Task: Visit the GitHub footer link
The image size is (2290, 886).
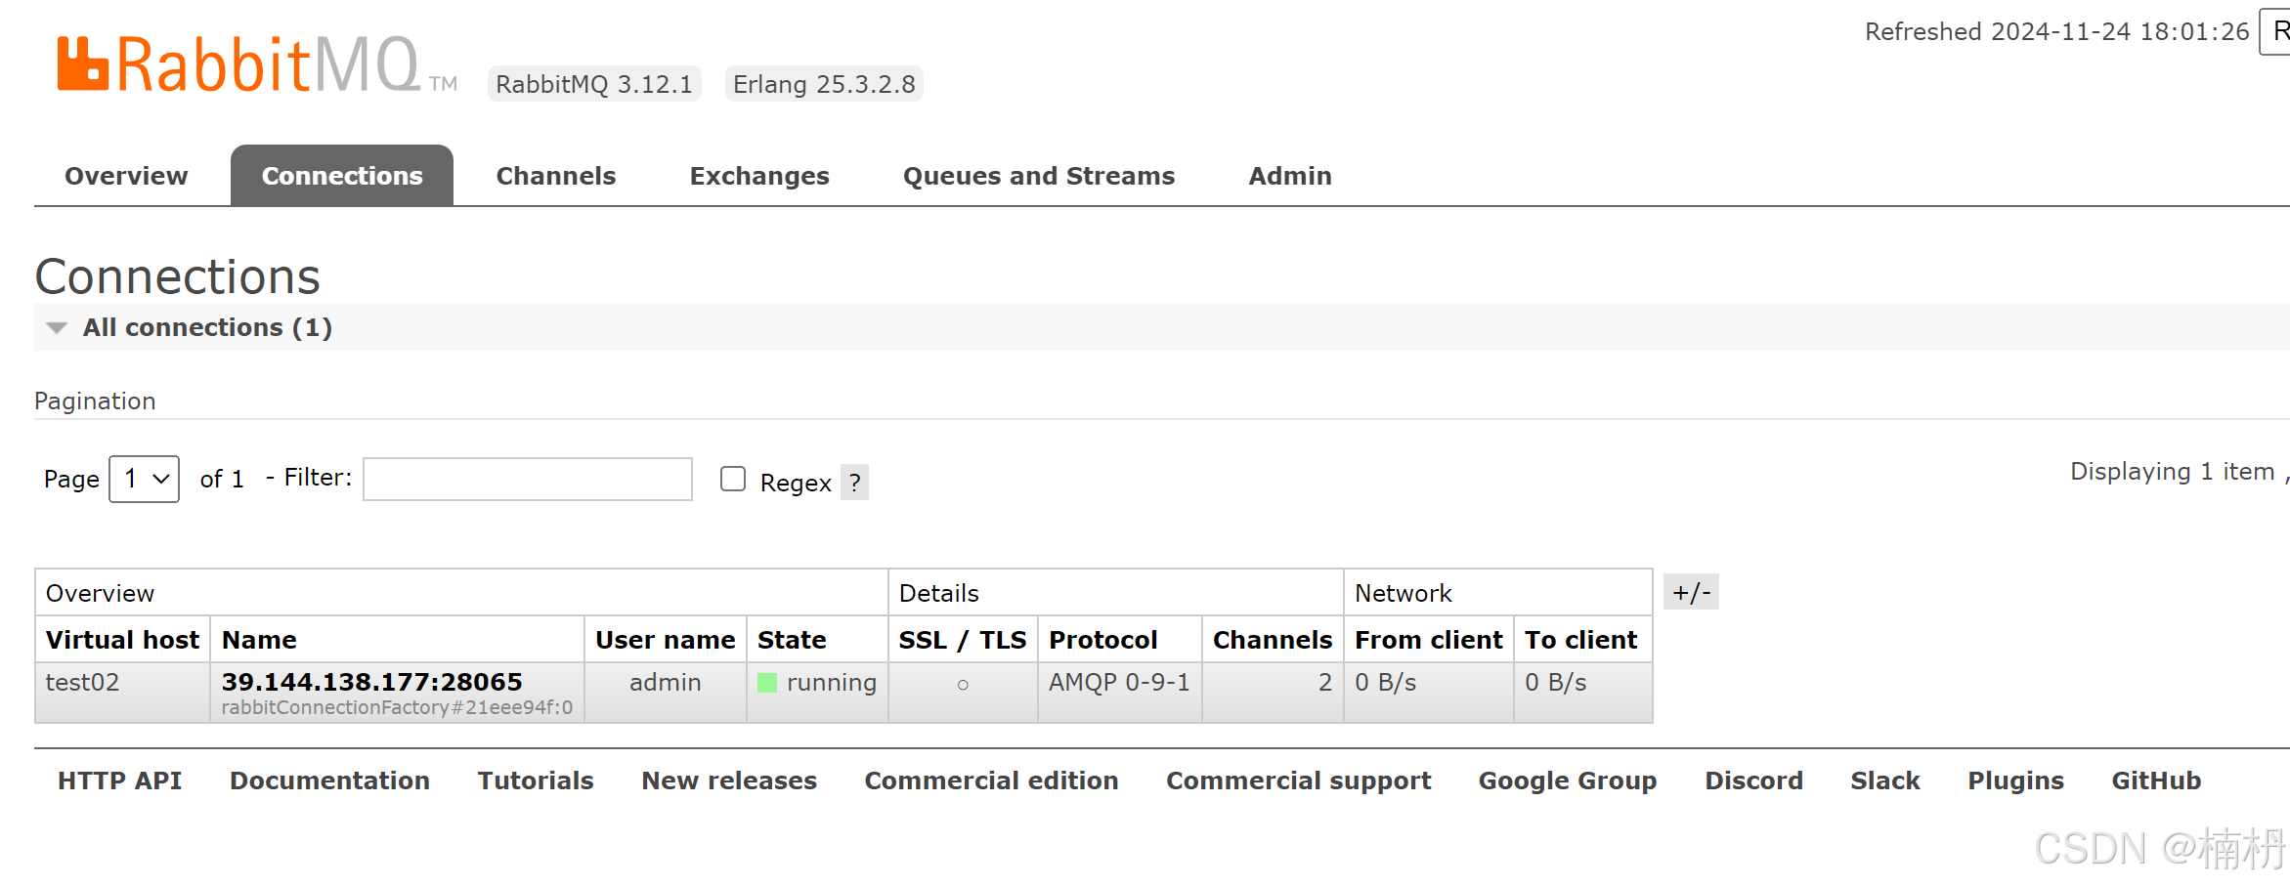Action: pos(2156,780)
